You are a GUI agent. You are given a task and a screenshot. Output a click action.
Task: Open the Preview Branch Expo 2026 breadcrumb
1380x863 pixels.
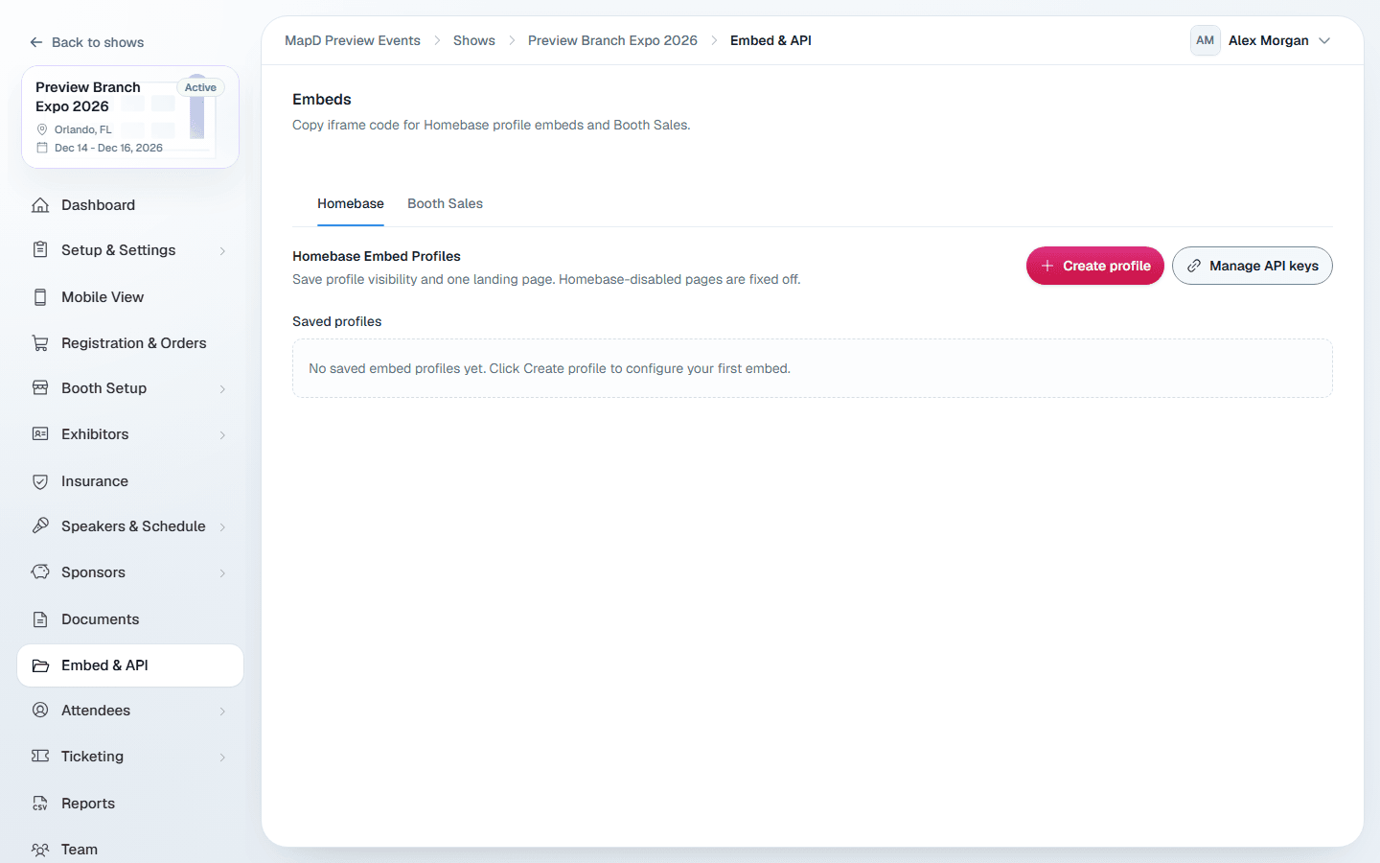click(612, 40)
